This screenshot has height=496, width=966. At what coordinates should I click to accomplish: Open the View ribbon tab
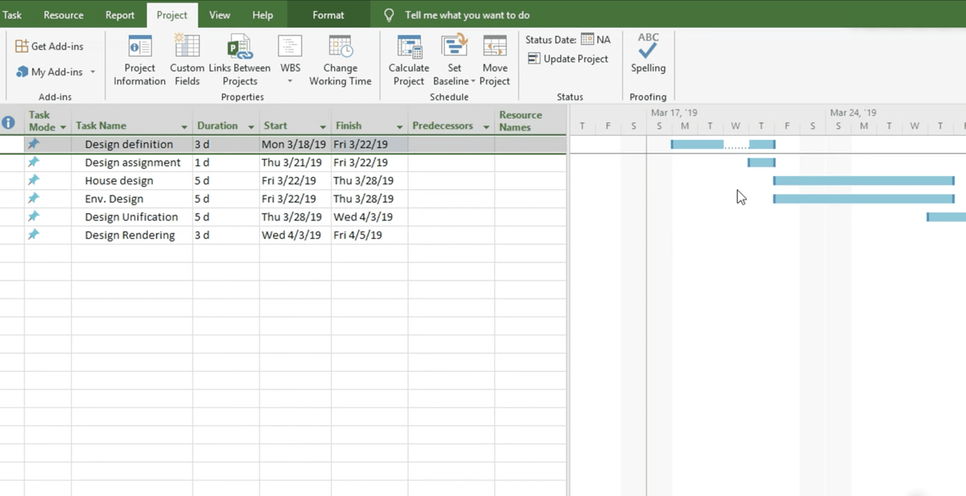[x=219, y=15]
